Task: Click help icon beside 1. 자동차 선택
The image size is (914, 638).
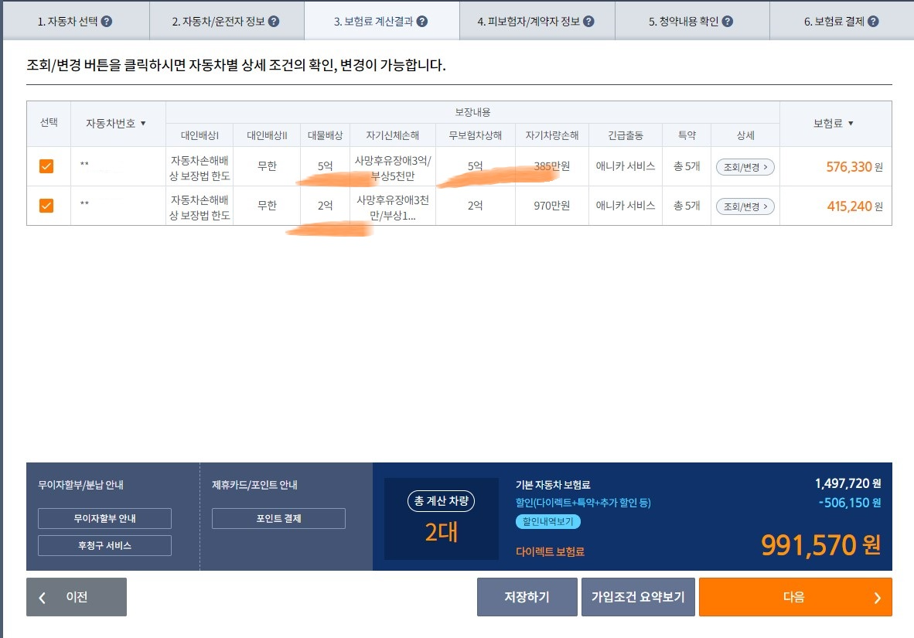Action: (x=107, y=22)
